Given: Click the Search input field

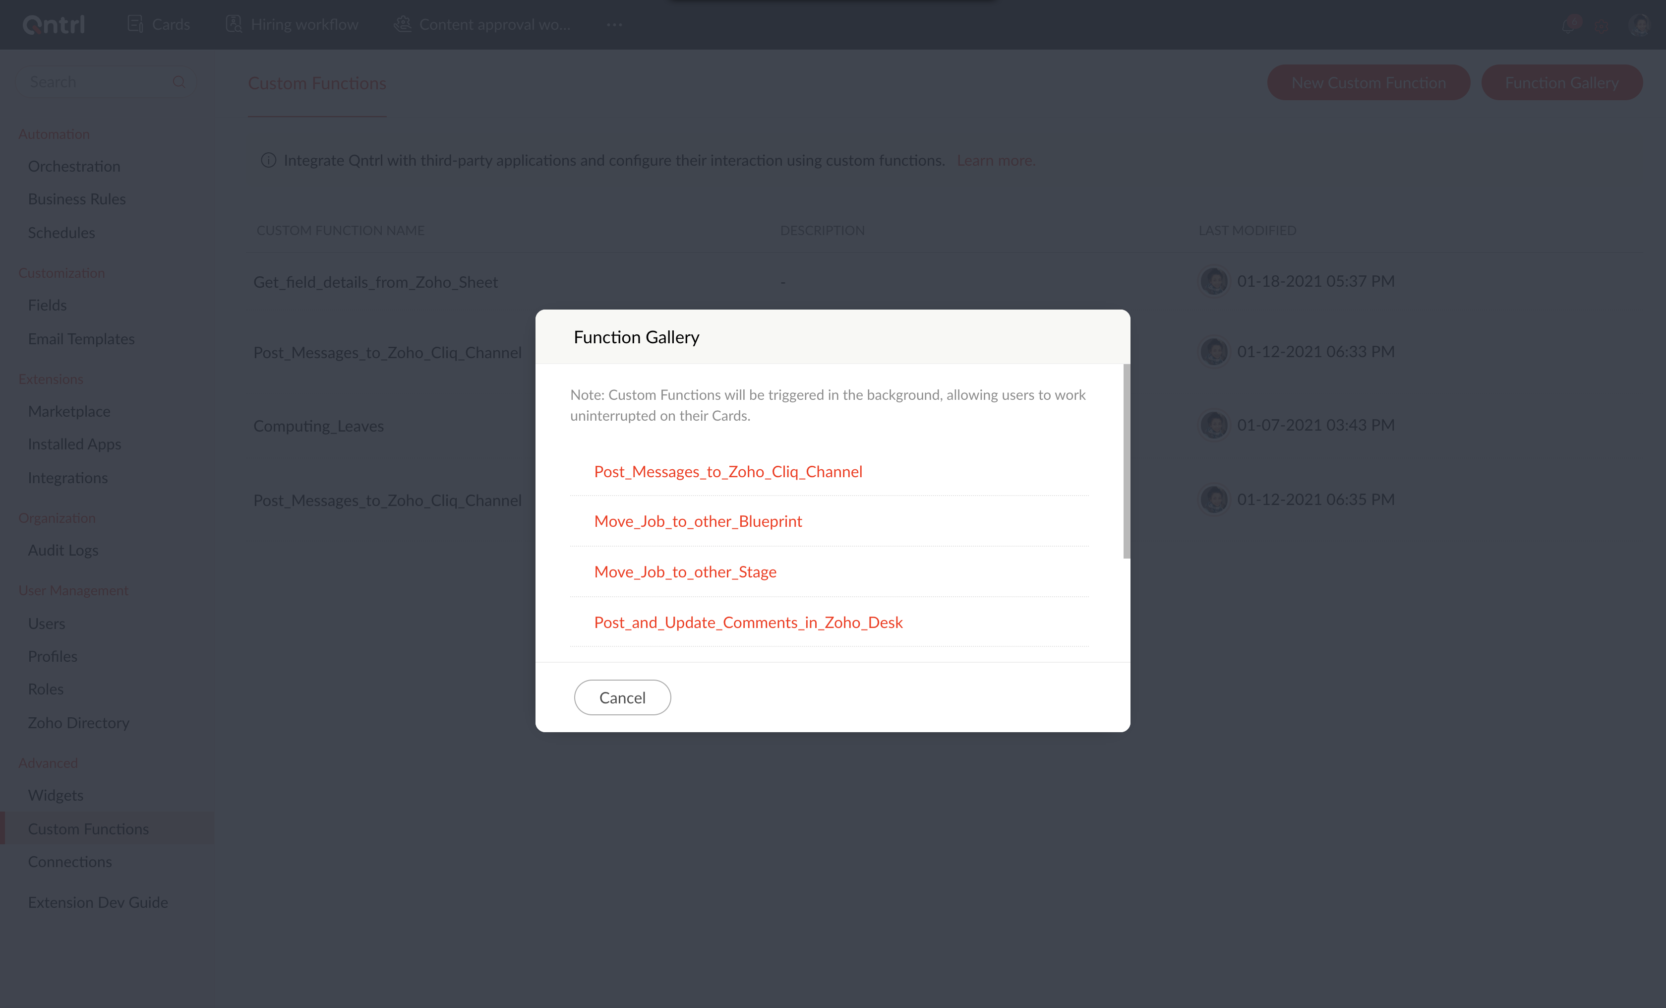Looking at the screenshot, I should [95, 82].
